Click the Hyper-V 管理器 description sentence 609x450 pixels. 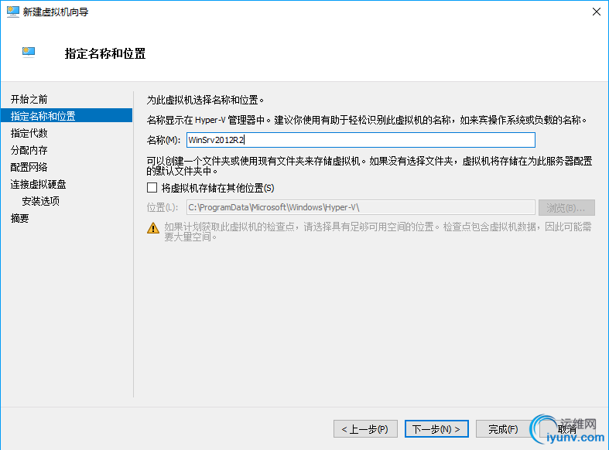pos(366,121)
